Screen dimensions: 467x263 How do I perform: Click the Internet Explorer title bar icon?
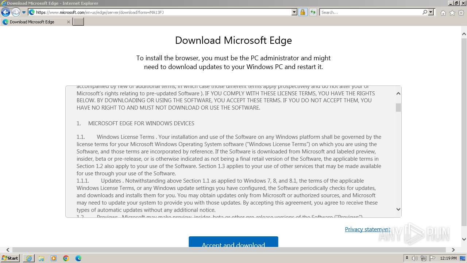4,3
